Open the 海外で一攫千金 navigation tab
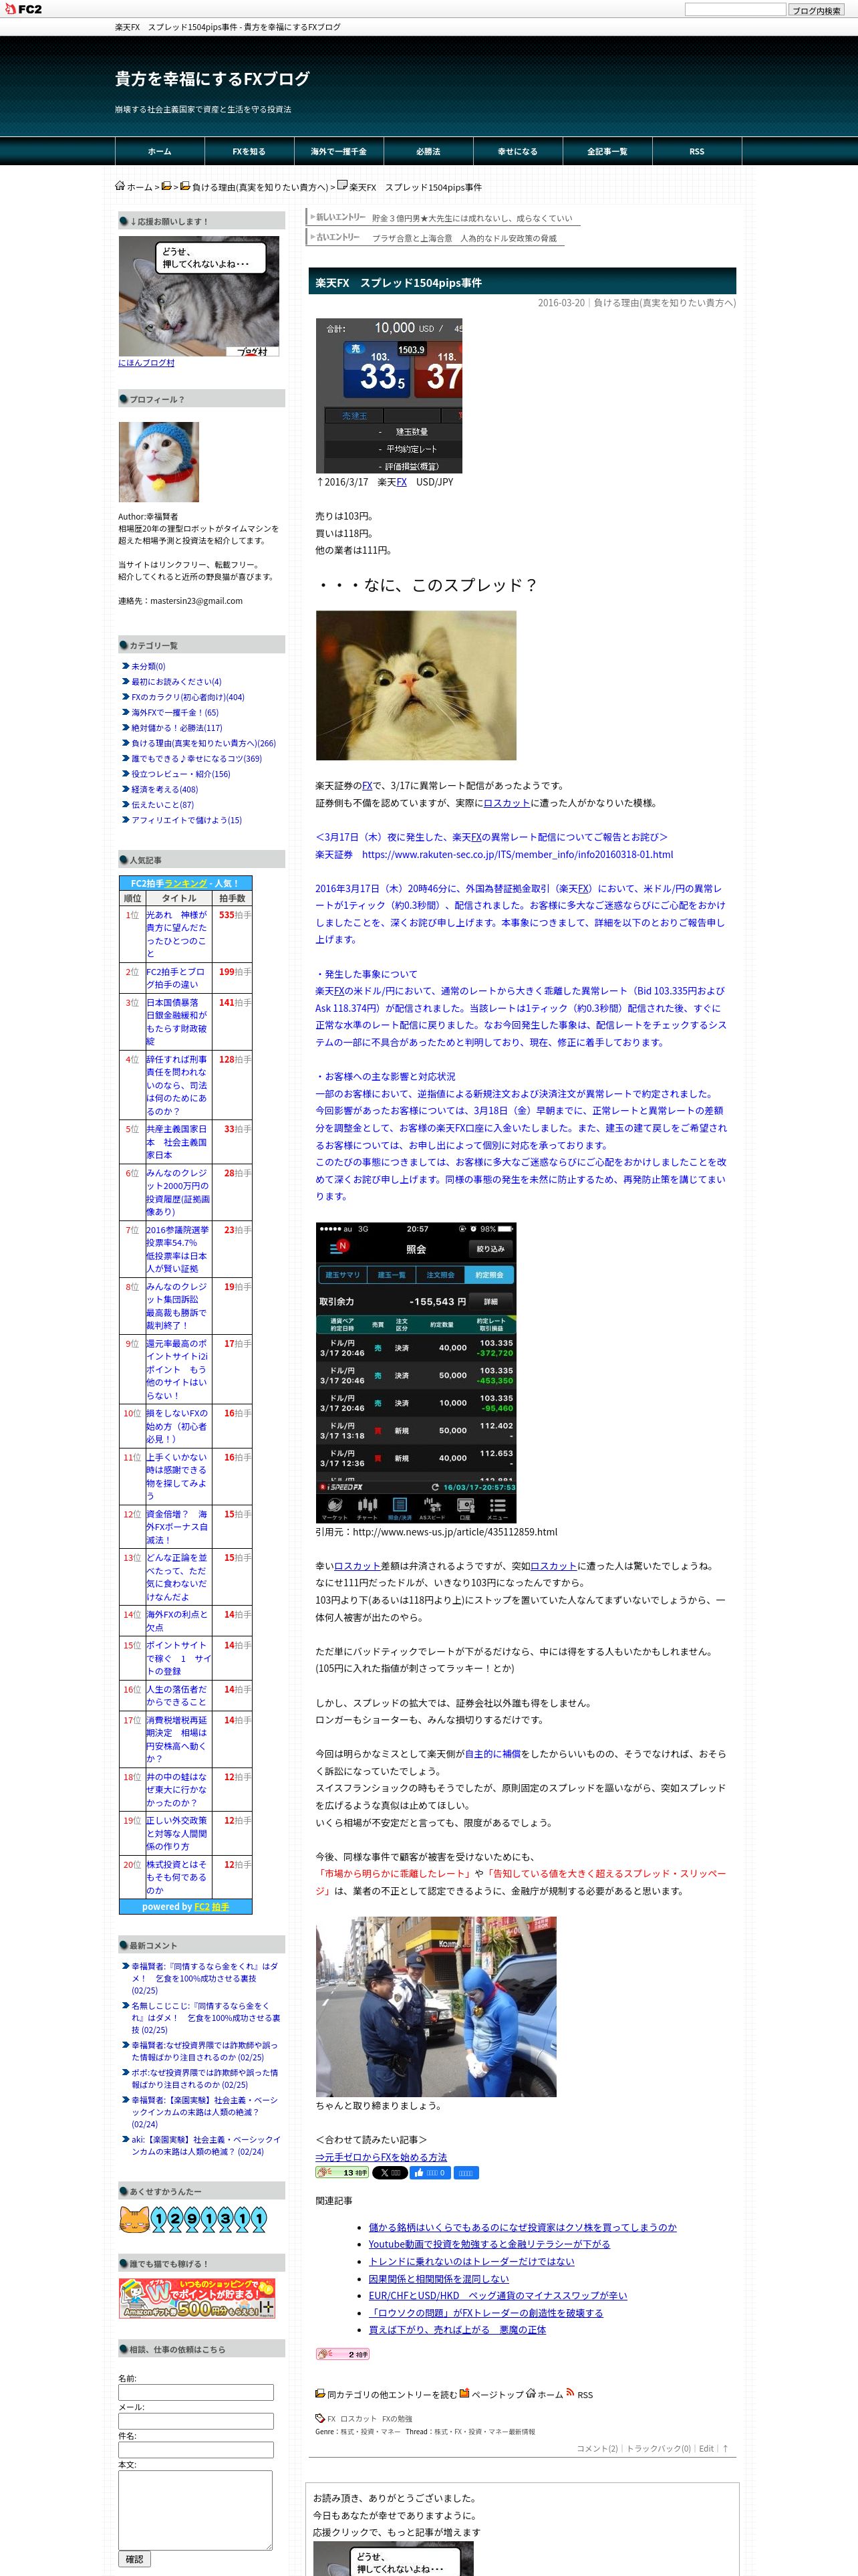Viewport: 858px width, 2576px height. [339, 151]
